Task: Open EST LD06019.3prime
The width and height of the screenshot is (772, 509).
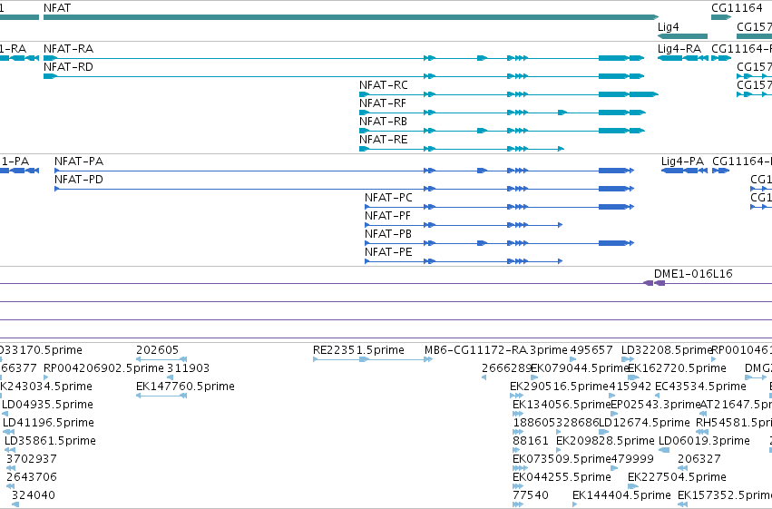Action: click(704, 441)
